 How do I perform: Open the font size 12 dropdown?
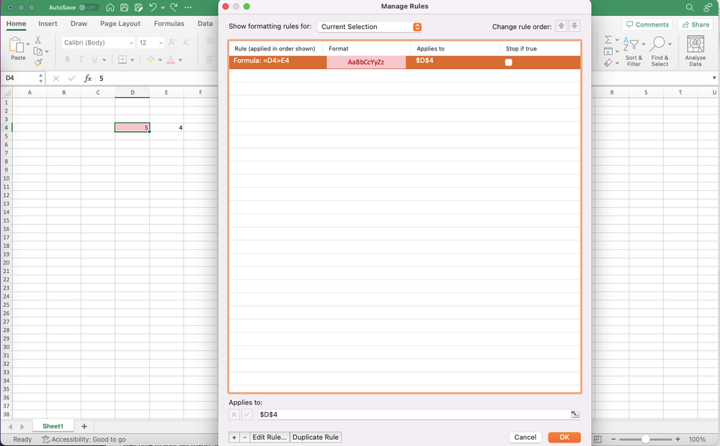pos(150,42)
